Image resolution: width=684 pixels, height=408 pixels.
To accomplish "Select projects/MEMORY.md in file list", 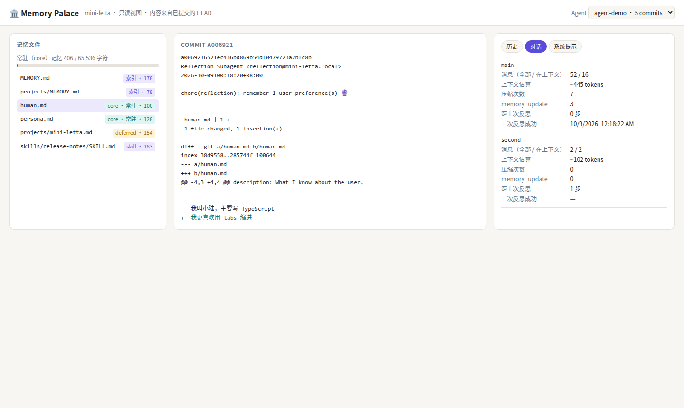I will tap(88, 92).
